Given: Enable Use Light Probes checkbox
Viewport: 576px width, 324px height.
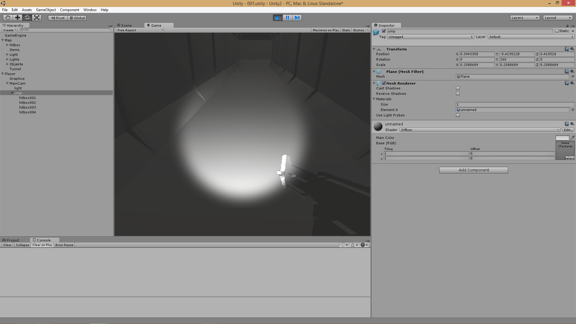Looking at the screenshot, I should pyautogui.click(x=458, y=115).
